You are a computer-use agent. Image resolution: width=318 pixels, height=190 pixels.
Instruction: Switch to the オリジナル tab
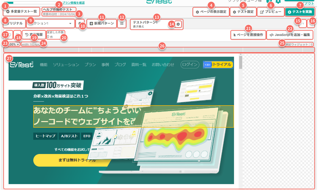(x=14, y=23)
